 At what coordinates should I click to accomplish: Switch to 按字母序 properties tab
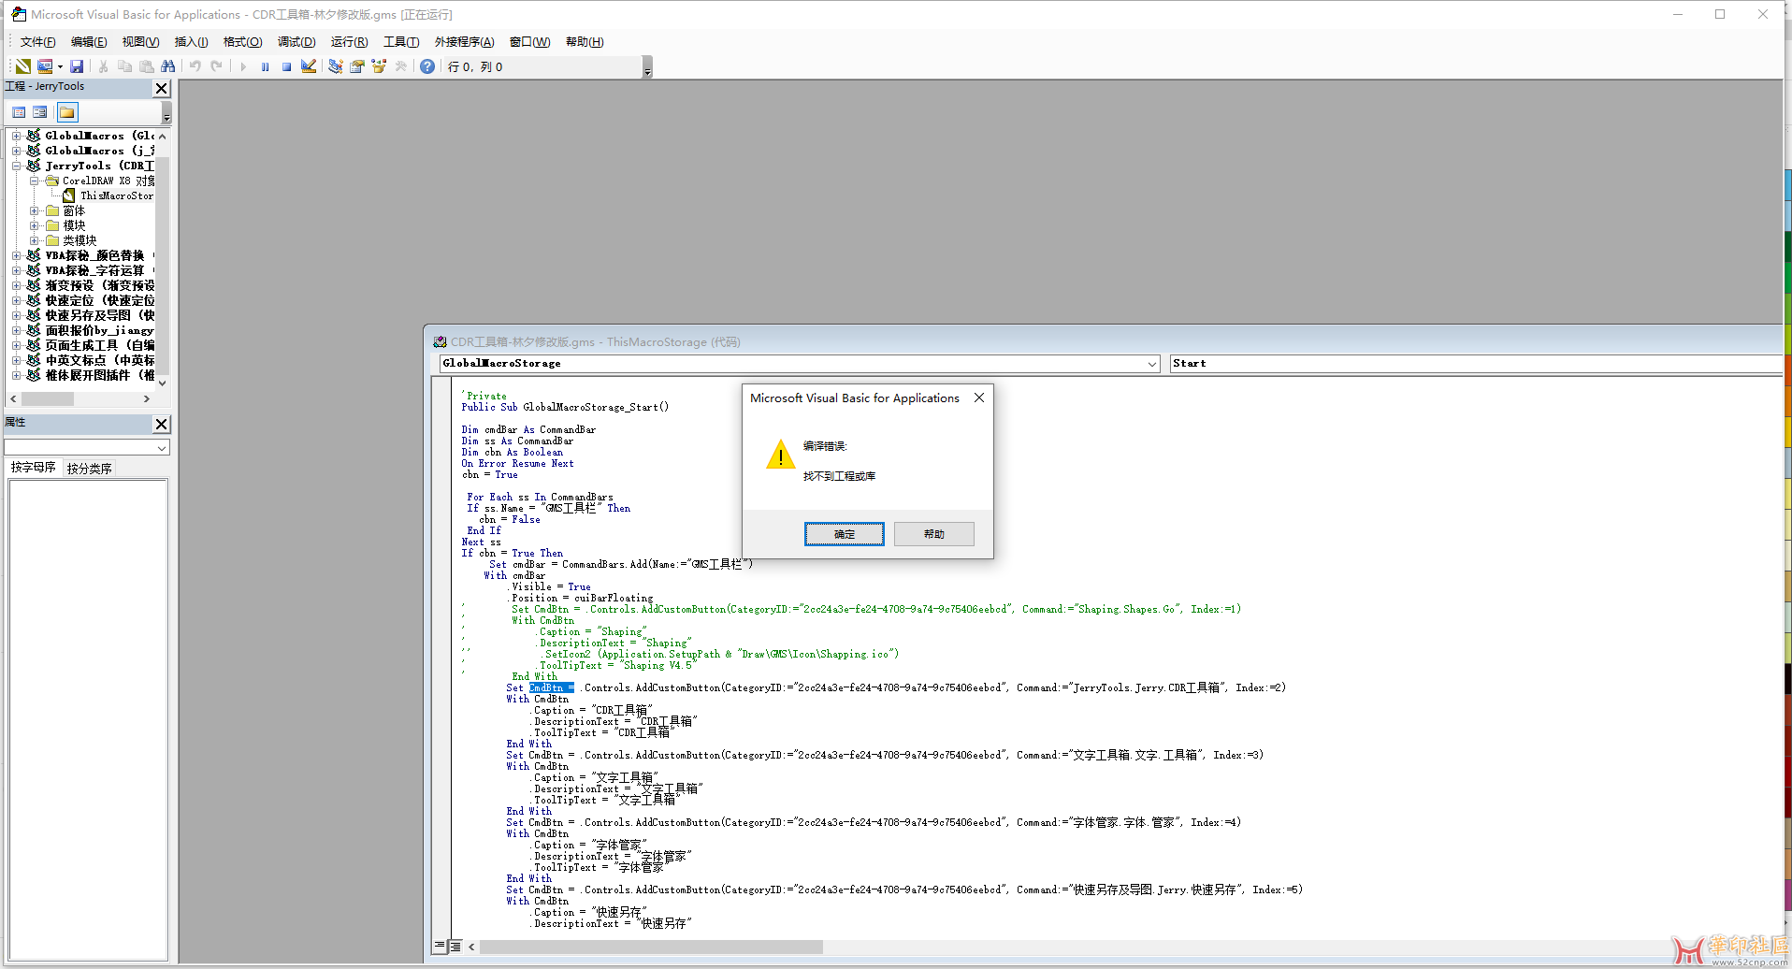(x=34, y=468)
